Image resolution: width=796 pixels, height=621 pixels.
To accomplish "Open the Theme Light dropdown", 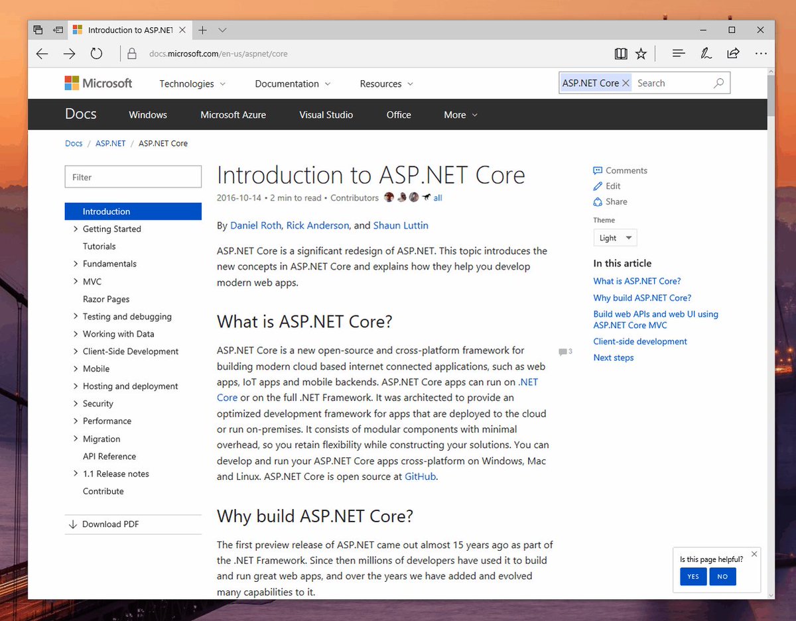I will coord(615,238).
